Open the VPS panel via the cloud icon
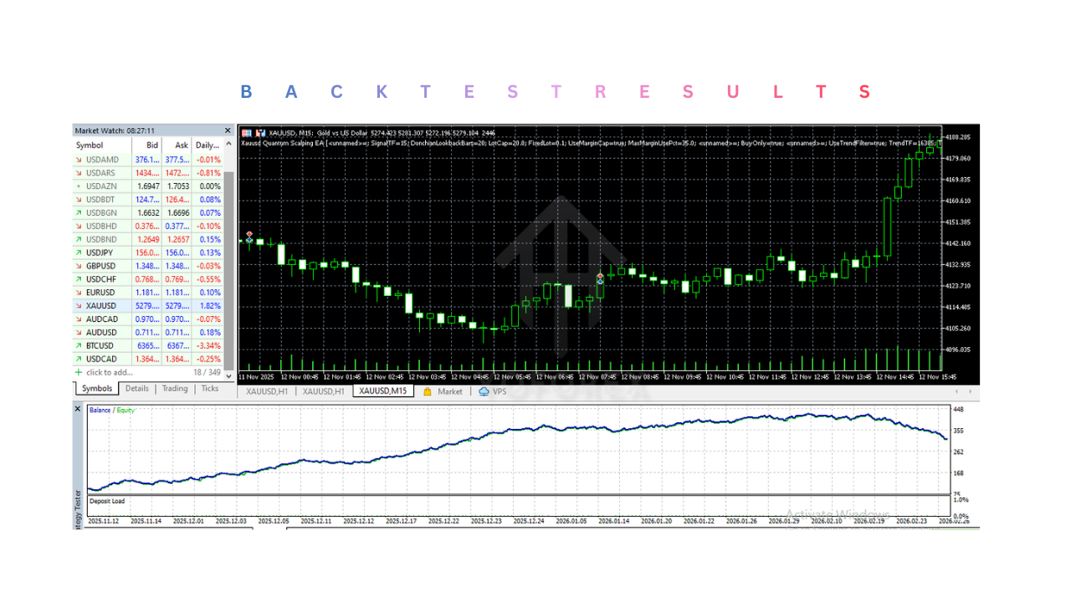This screenshot has height=602, width=1071. click(x=485, y=390)
